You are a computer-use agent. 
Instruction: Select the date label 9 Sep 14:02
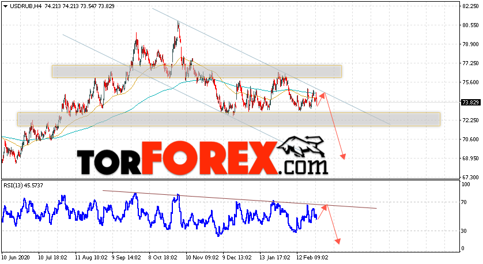(126, 258)
